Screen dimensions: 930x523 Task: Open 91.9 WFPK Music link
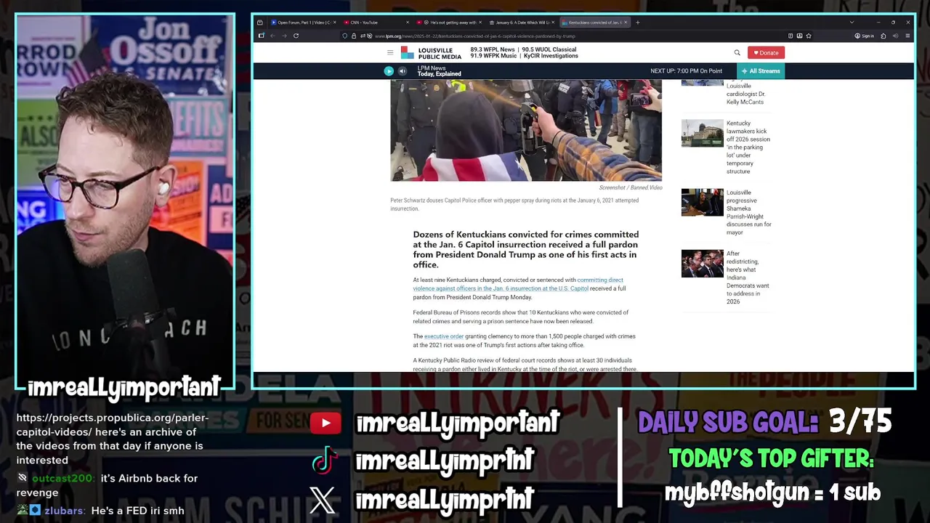tap(493, 56)
